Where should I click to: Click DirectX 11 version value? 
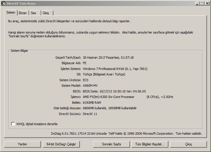point(90,114)
